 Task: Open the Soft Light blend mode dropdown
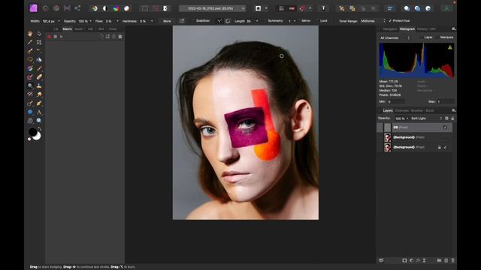click(x=427, y=118)
